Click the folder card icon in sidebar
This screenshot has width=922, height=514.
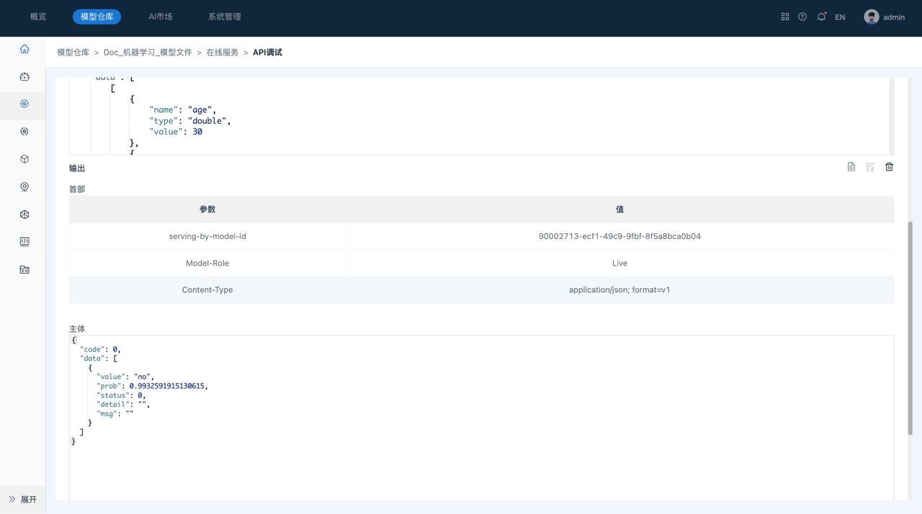pos(24,270)
